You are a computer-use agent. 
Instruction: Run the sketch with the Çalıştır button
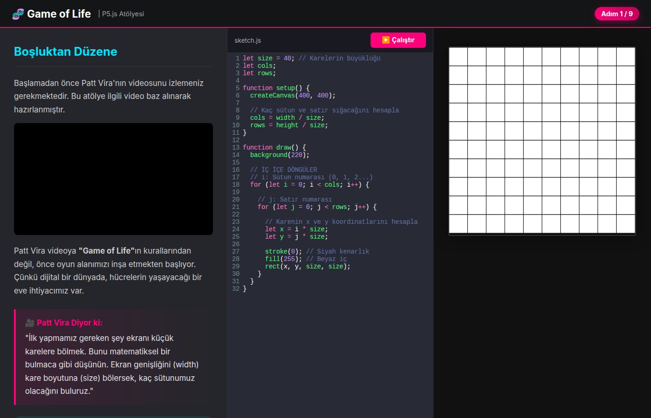coord(398,40)
